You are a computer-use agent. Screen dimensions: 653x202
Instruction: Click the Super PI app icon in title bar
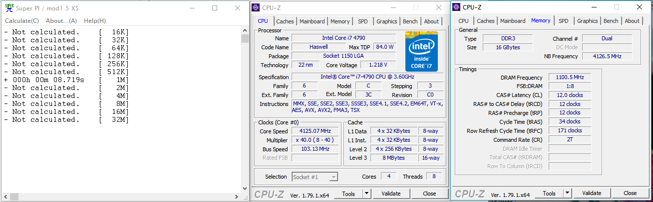pos(8,7)
